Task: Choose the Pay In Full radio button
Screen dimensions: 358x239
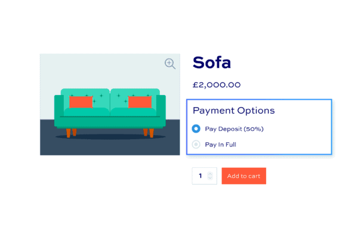Action: point(196,145)
